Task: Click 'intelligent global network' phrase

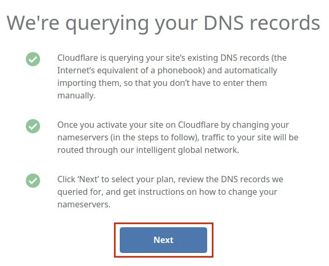Action: click(x=188, y=150)
